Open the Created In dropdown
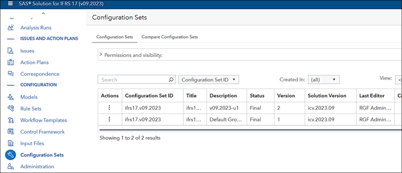402x173 pixels. click(x=323, y=80)
